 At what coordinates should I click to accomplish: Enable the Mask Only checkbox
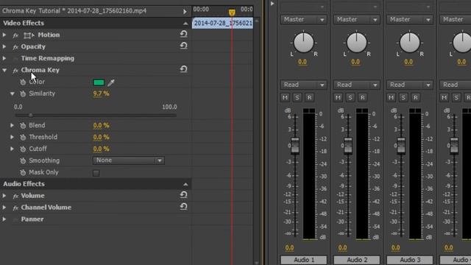pos(96,173)
